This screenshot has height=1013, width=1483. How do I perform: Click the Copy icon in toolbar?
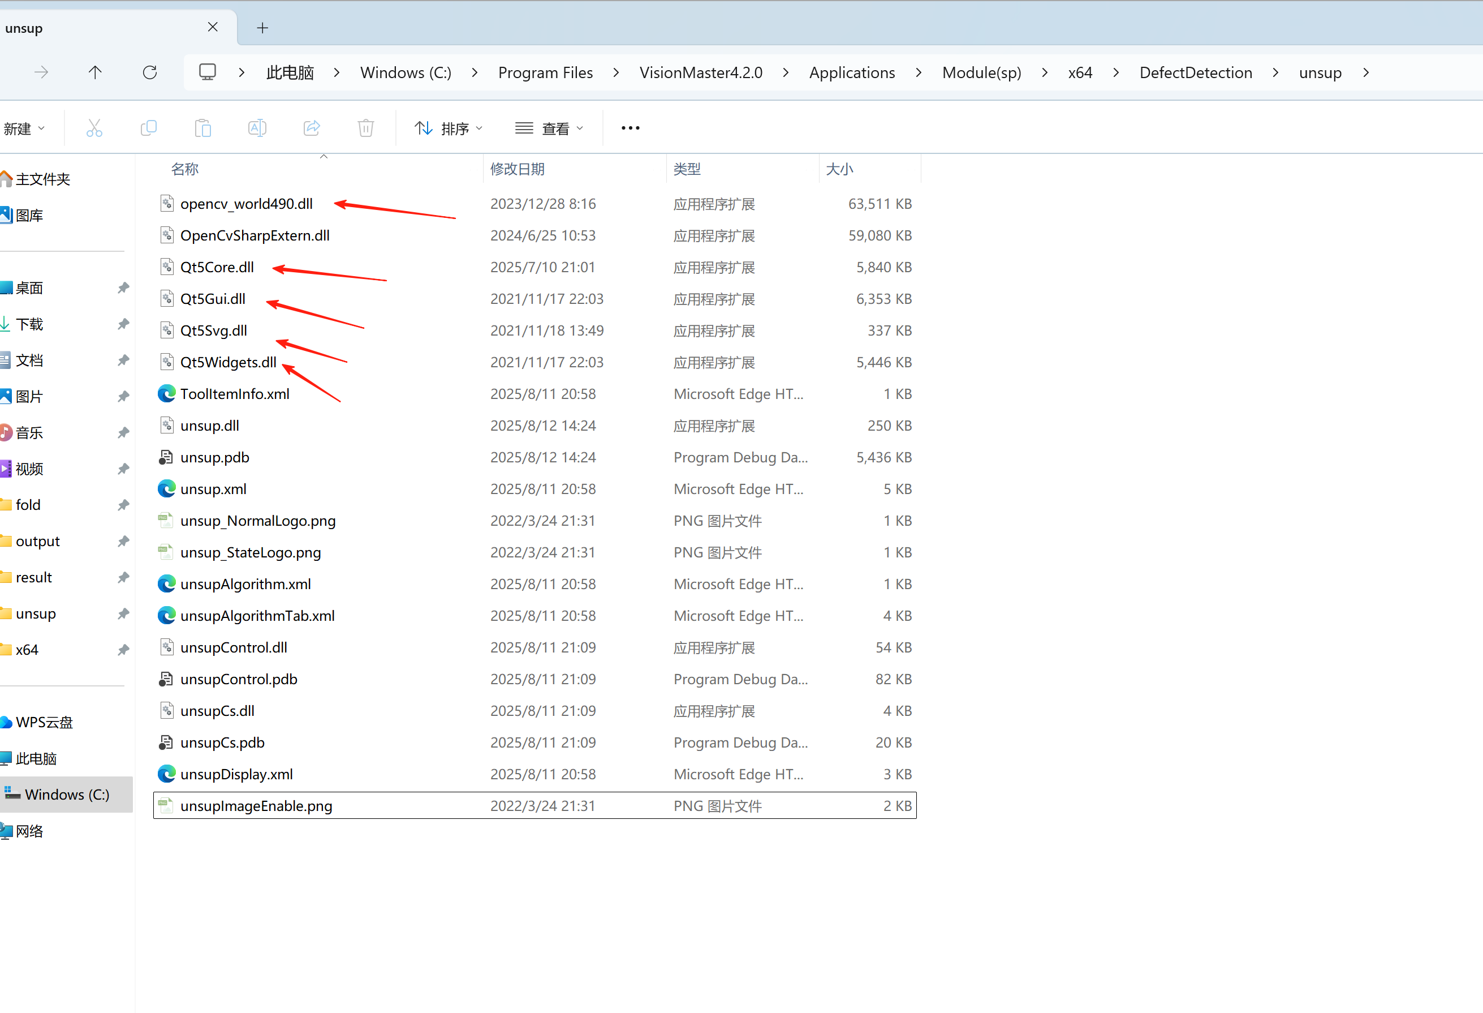[x=148, y=128]
